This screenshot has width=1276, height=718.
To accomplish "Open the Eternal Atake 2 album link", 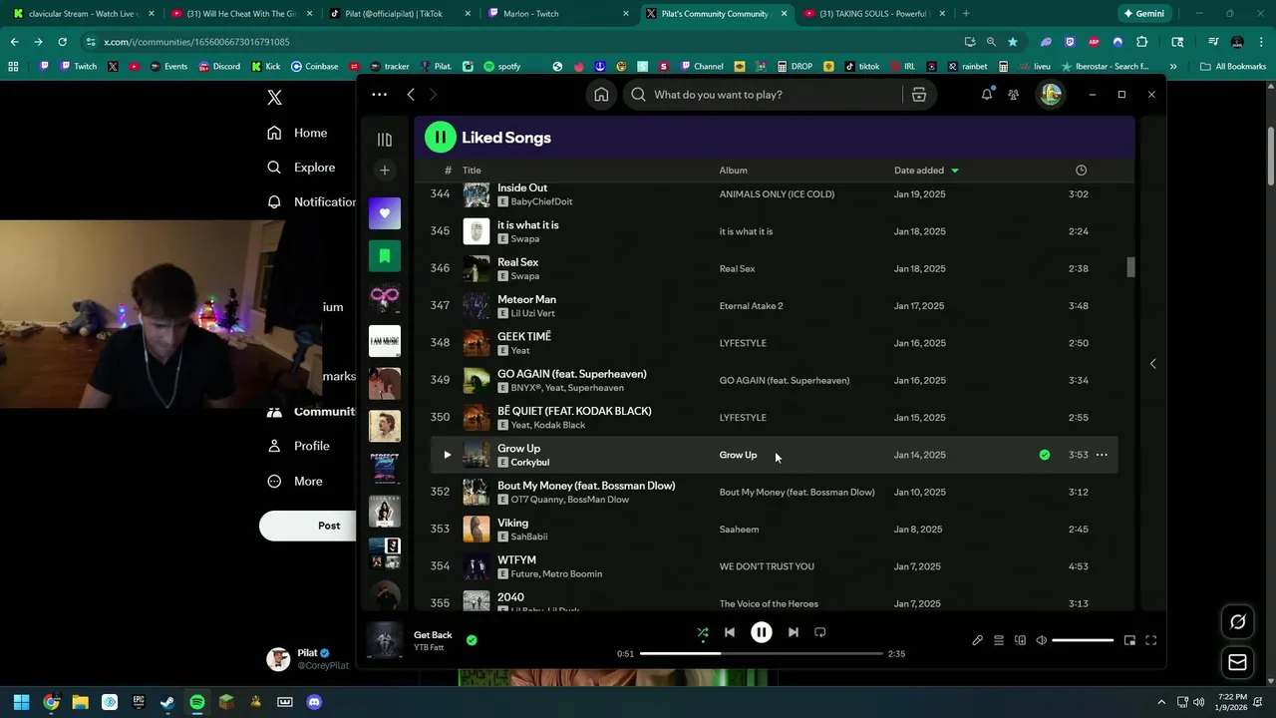I will (751, 306).
